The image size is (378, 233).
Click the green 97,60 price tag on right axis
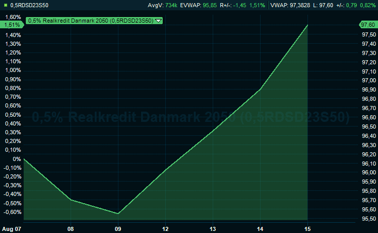click(x=368, y=25)
